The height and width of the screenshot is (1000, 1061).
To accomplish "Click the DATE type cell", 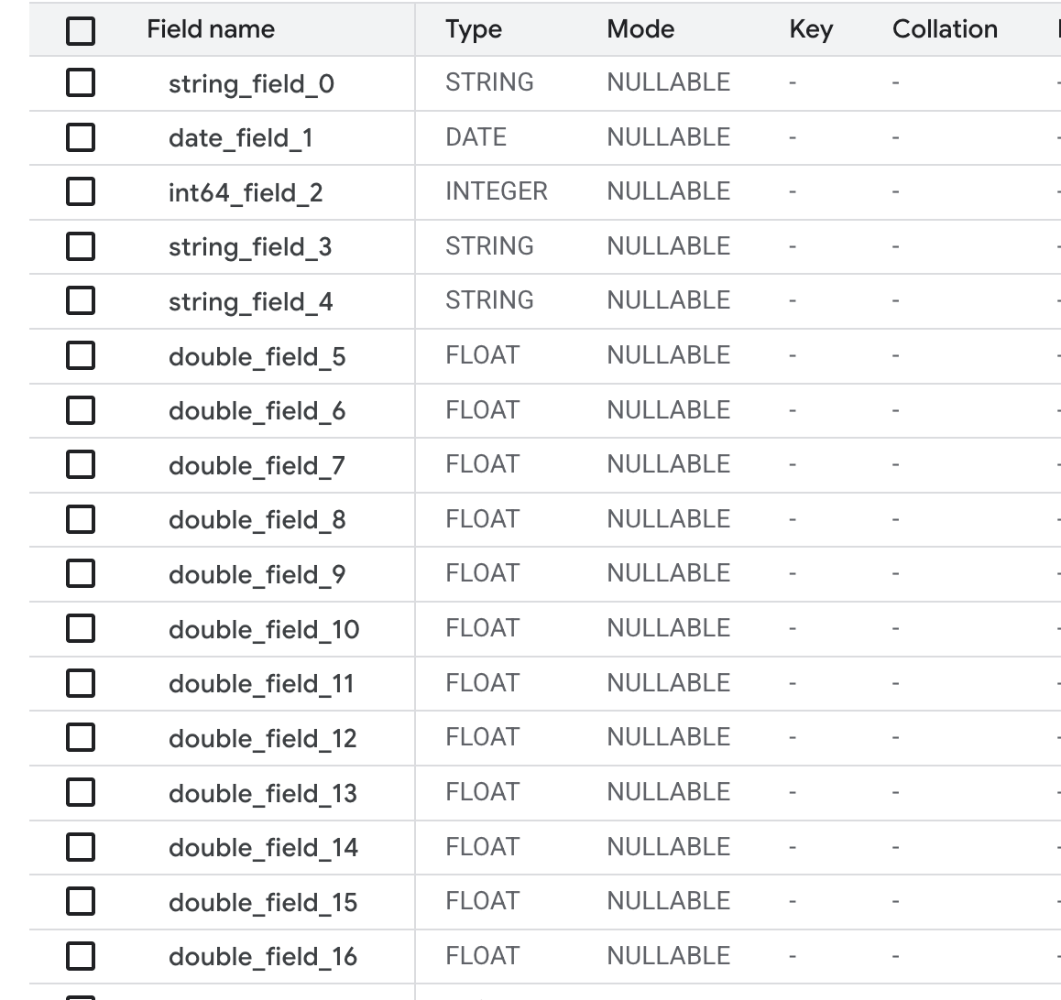I will pyautogui.click(x=476, y=137).
